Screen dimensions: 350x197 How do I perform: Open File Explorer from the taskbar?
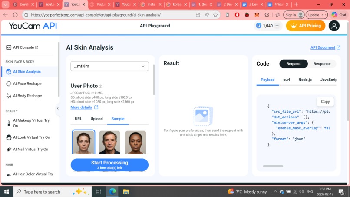[126, 192]
